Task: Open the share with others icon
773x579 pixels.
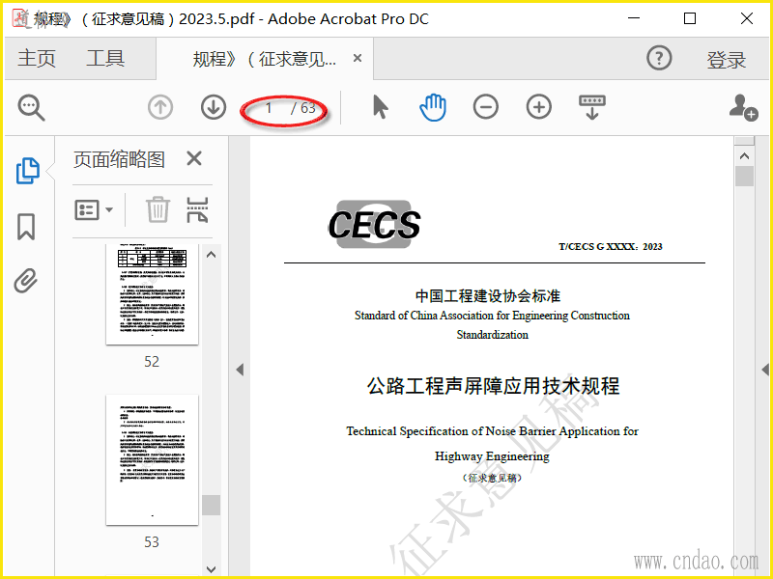Action: [743, 107]
